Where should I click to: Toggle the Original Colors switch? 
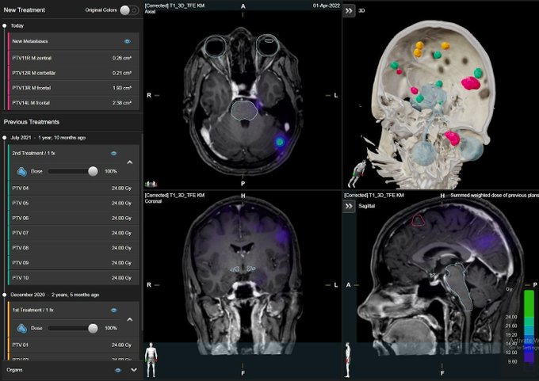(x=129, y=10)
